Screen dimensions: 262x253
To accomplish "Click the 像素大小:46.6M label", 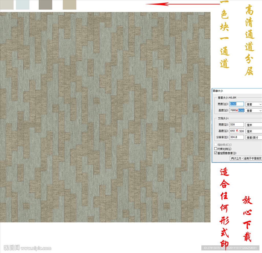I will 227,97.
